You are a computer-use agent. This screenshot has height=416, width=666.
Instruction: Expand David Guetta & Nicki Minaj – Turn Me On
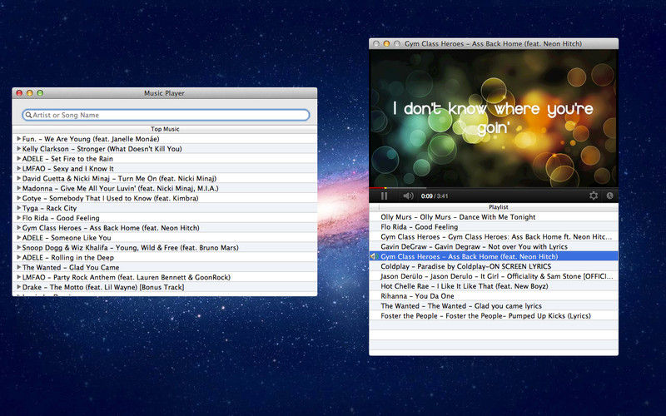tap(18, 178)
